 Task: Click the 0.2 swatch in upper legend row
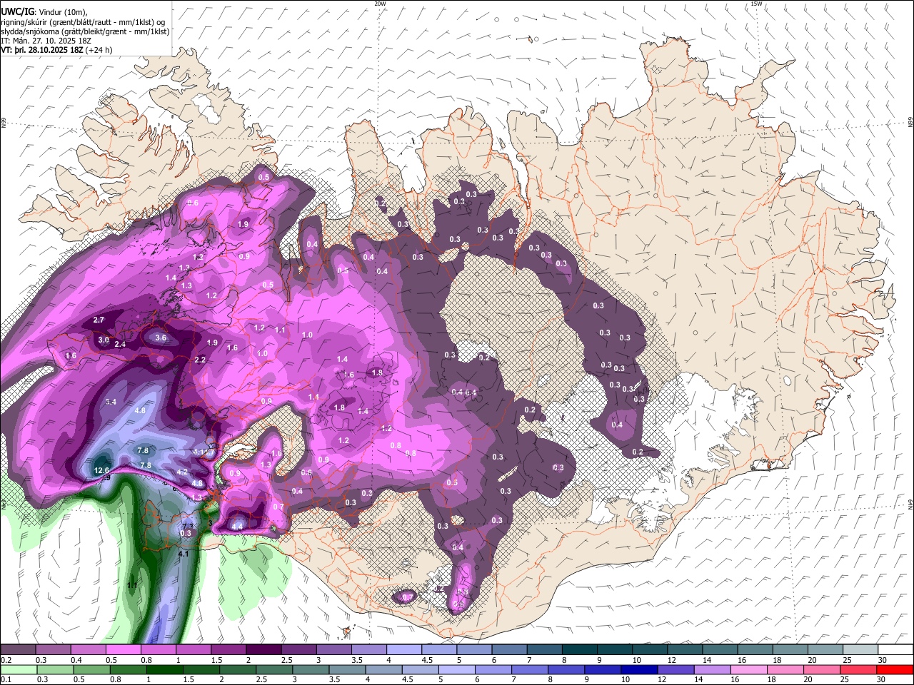point(18,649)
